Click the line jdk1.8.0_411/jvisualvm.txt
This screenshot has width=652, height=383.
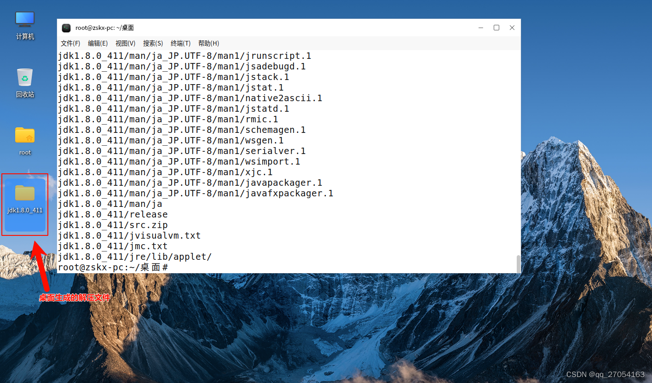(x=129, y=235)
